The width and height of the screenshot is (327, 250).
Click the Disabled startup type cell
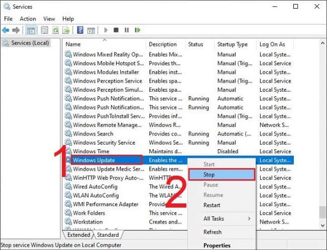227,151
